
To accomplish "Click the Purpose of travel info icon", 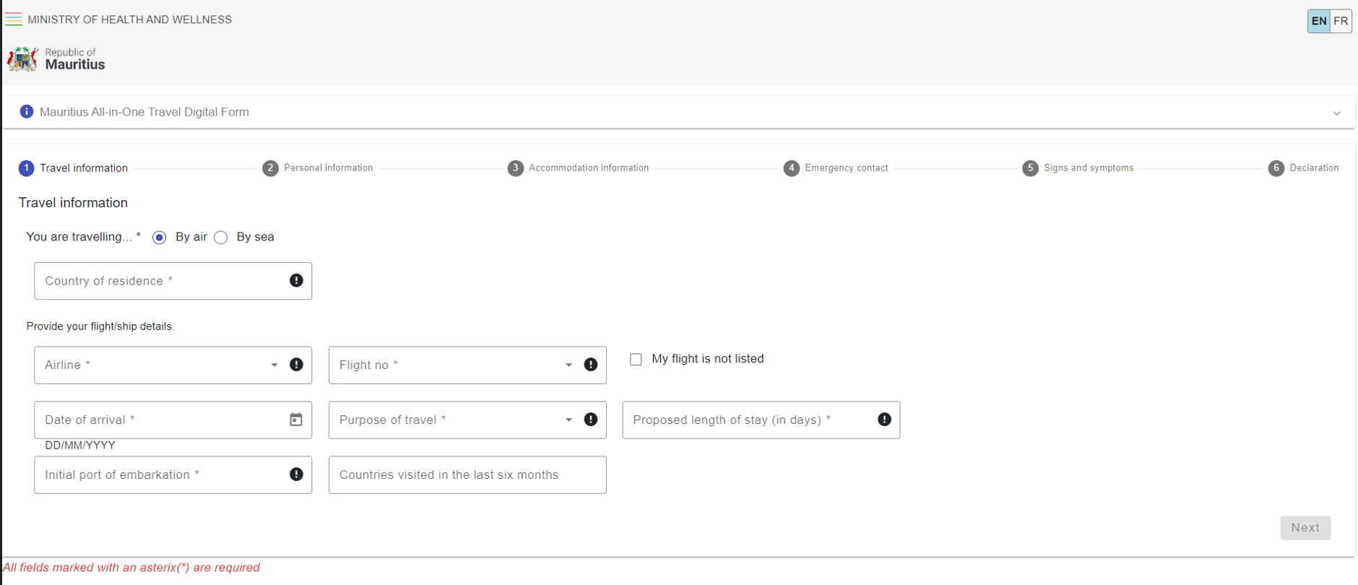I will click(591, 420).
